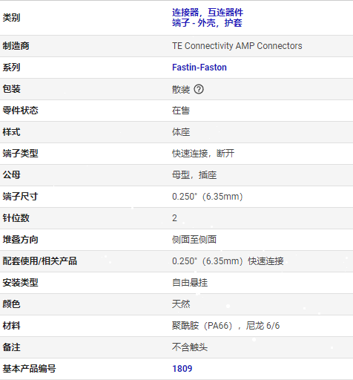
Task: Click the 配套使用/相关产品 row label
Action: pyautogui.click(x=40, y=261)
